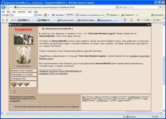
Task: Open user Alan profile link
Action: click(x=84, y=97)
